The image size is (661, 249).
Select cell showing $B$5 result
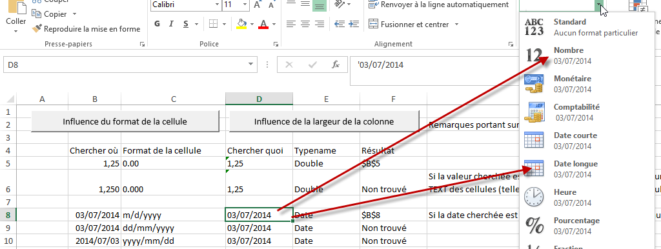(x=393, y=163)
